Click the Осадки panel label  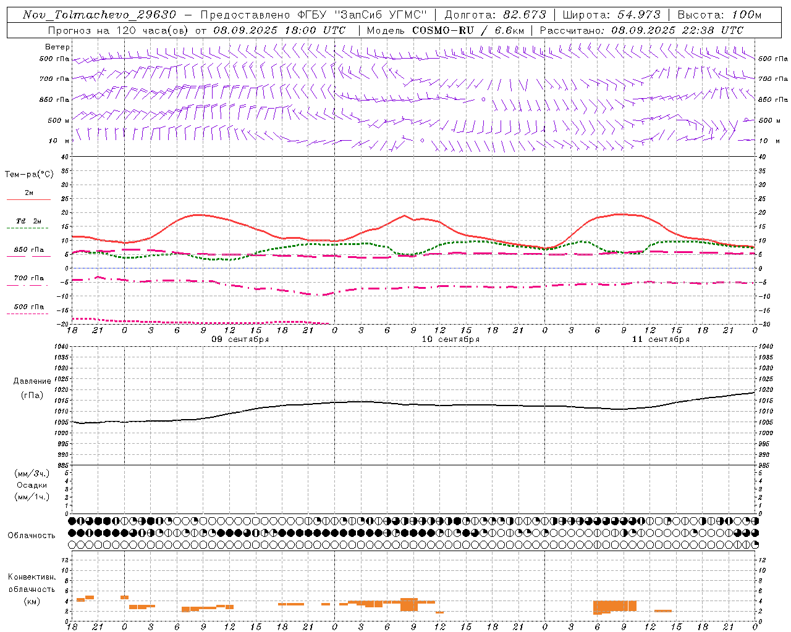pyautogui.click(x=32, y=485)
